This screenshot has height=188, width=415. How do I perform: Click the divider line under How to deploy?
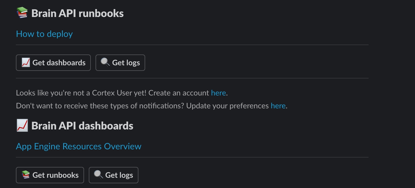coord(192,45)
